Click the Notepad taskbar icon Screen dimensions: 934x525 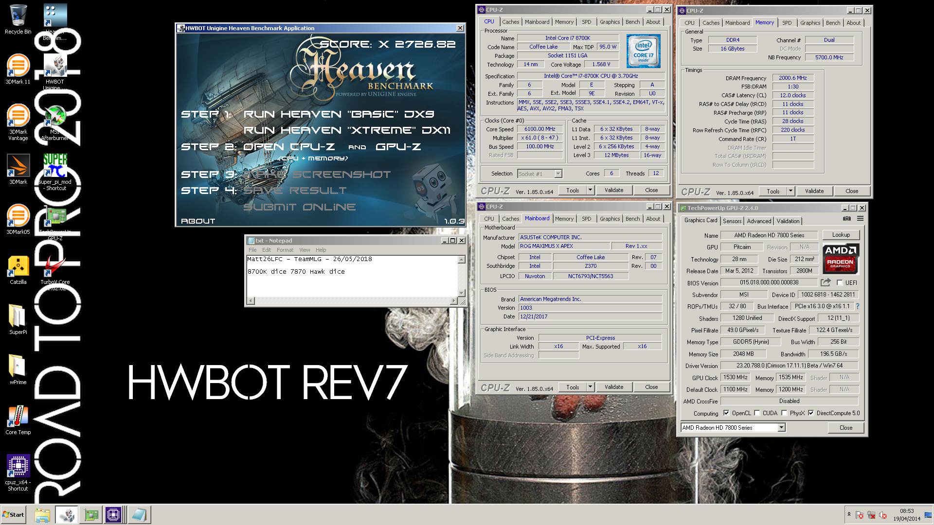(139, 515)
